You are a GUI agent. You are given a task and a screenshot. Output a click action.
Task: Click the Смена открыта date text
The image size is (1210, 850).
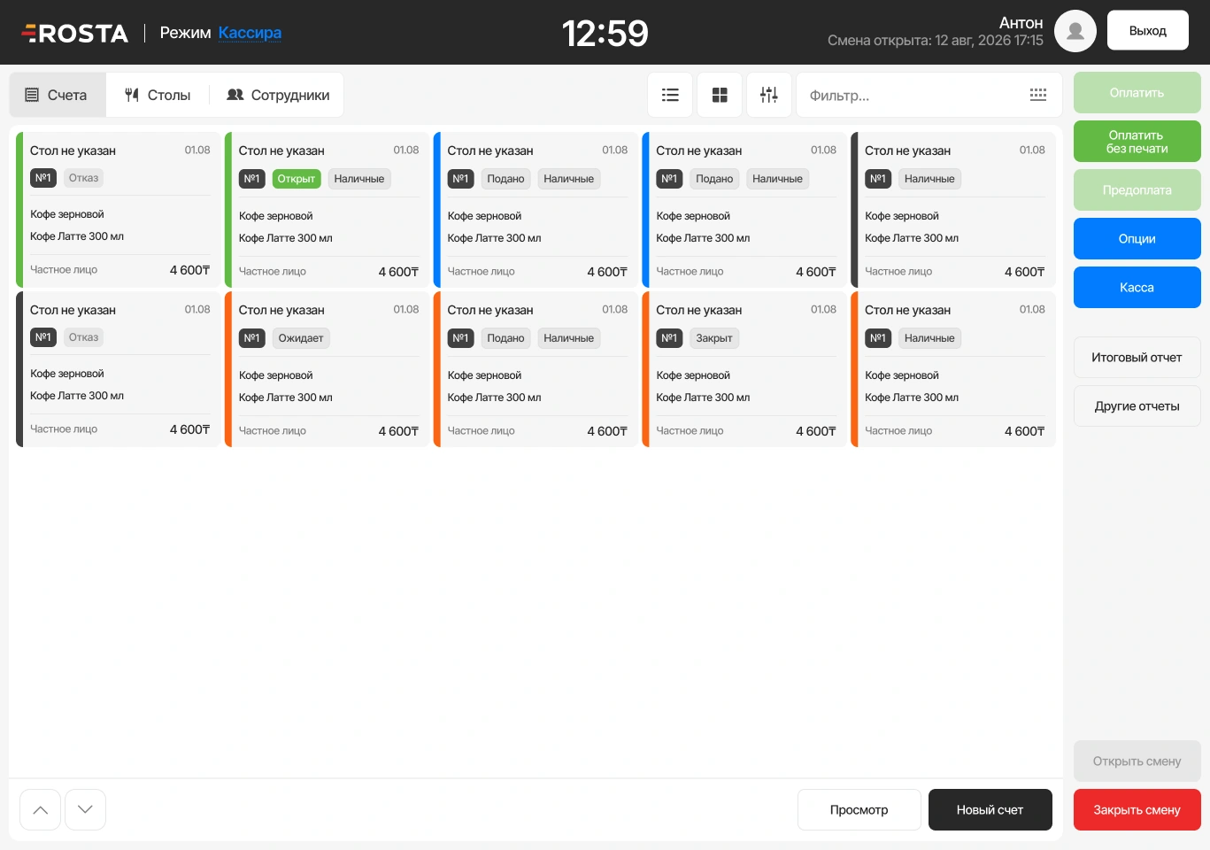(x=936, y=41)
